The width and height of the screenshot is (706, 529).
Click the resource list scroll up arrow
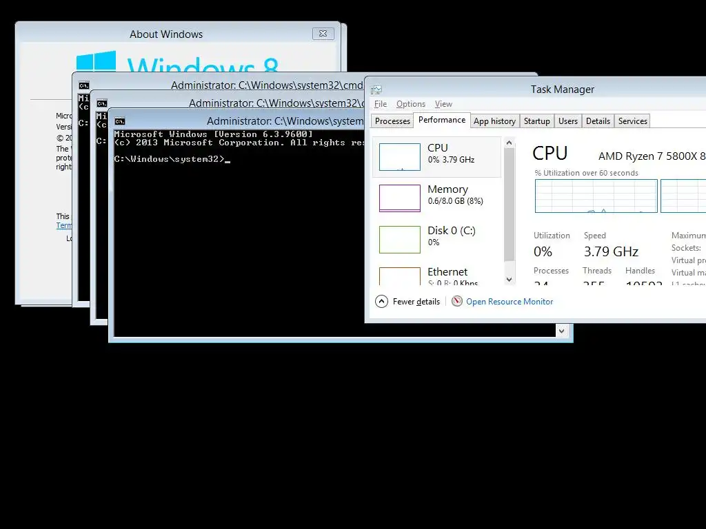pos(510,143)
